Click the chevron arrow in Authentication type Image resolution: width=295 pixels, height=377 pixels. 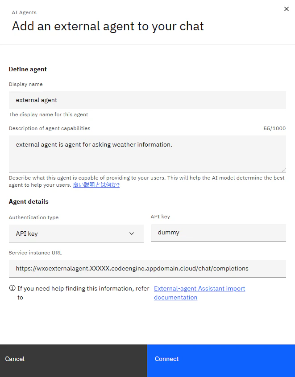(x=132, y=234)
